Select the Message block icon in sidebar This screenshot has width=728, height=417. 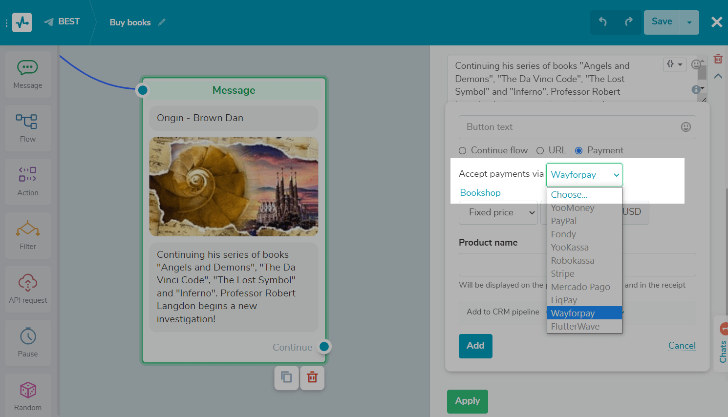[x=27, y=68]
